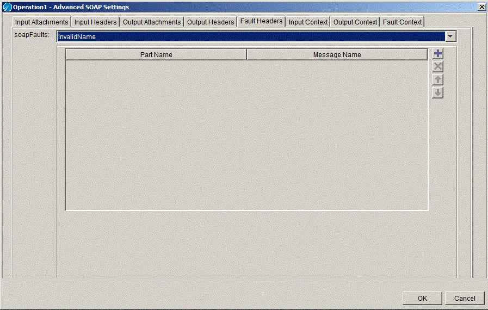This screenshot has height=310, width=488.
Task: Open the Input Headers tab
Action: [95, 22]
